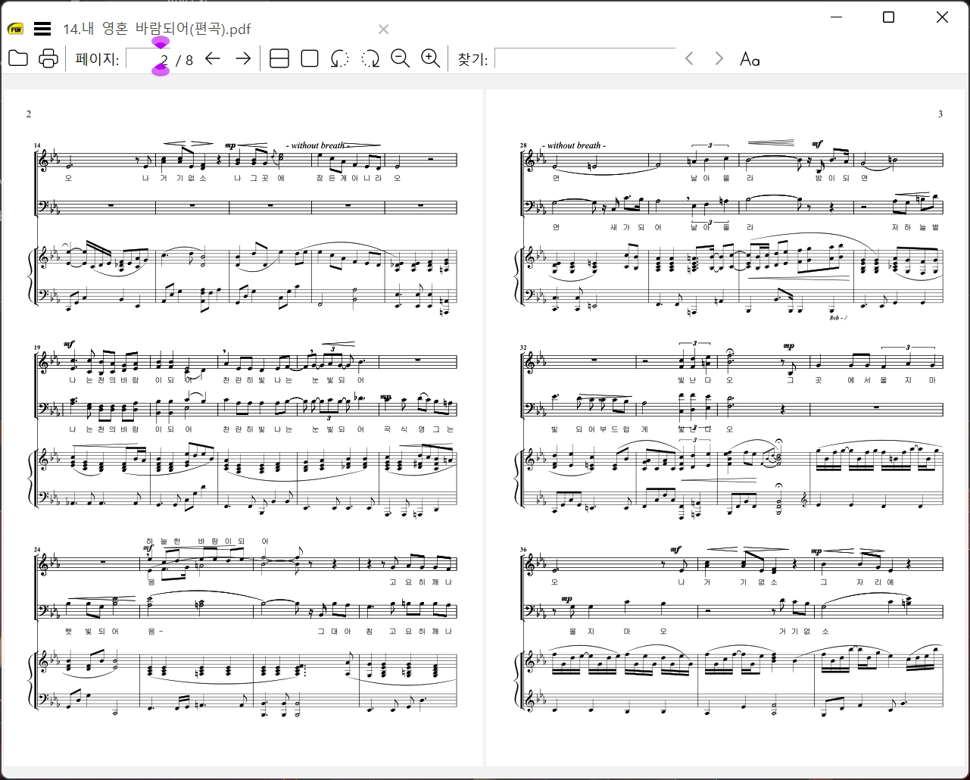Click the sheet music page numbered 3
The height and width of the screenshot is (780, 970).
point(727,428)
